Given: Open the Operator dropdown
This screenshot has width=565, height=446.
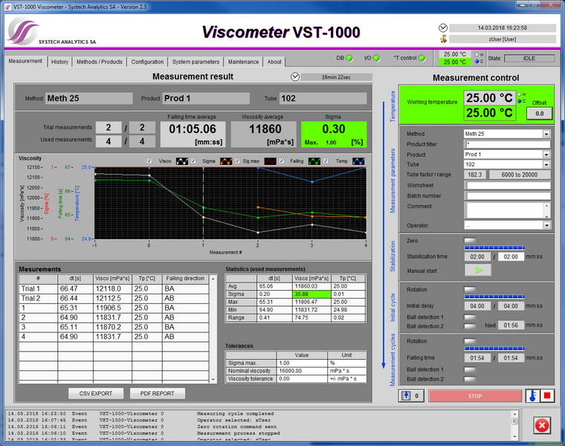Looking at the screenshot, I should pyautogui.click(x=546, y=225).
